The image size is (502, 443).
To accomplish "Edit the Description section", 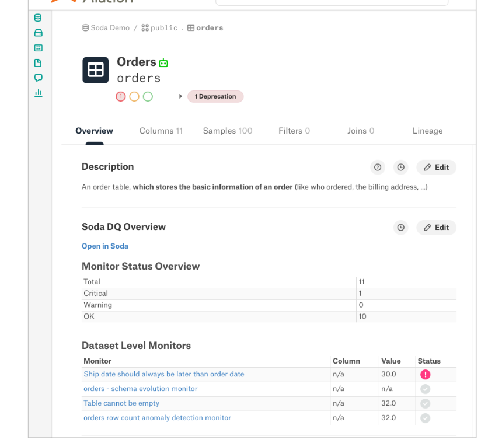I will coord(437,168).
